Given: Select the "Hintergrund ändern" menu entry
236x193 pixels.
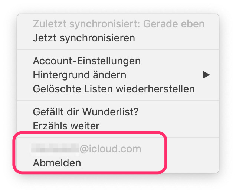Looking at the screenshot, I should [79, 75].
